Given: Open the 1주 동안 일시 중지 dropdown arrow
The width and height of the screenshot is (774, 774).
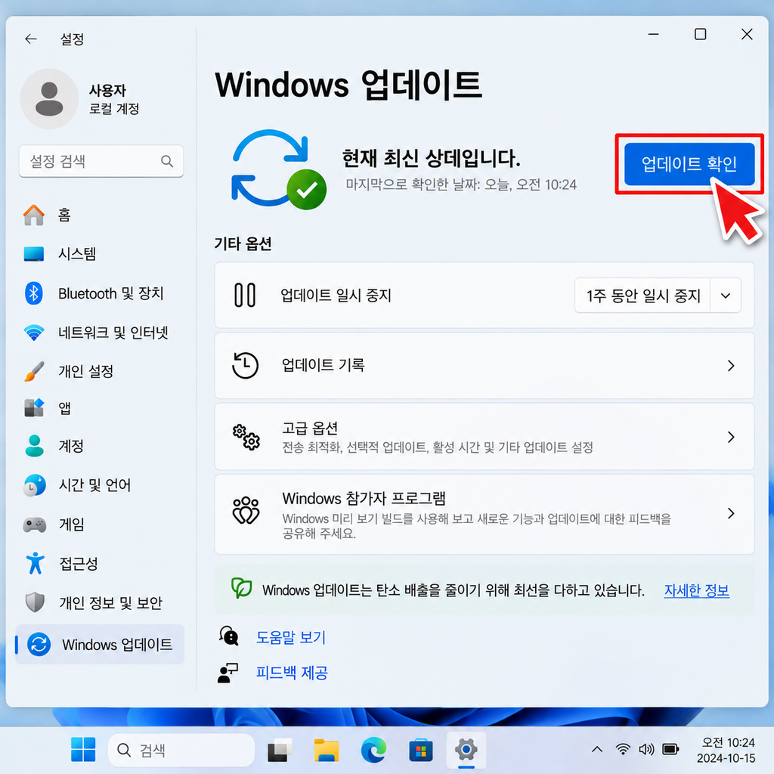Looking at the screenshot, I should click(x=725, y=296).
